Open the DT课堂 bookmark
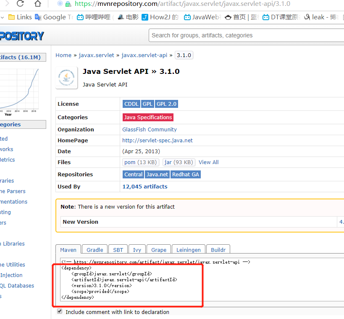The height and width of the screenshot is (319, 344). tap(281, 17)
